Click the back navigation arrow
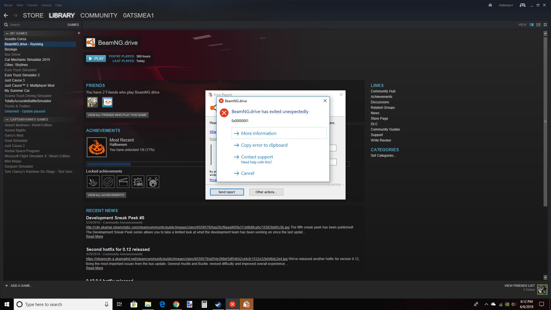 tap(6, 15)
